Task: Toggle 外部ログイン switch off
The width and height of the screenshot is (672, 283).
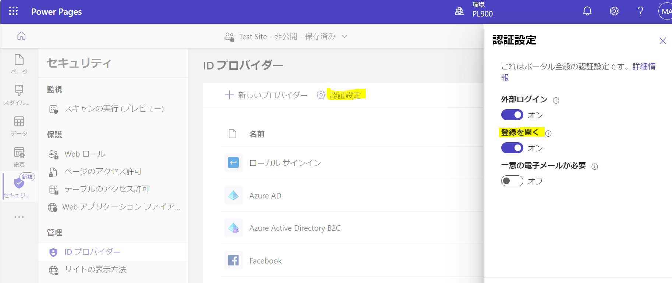Action: point(512,115)
